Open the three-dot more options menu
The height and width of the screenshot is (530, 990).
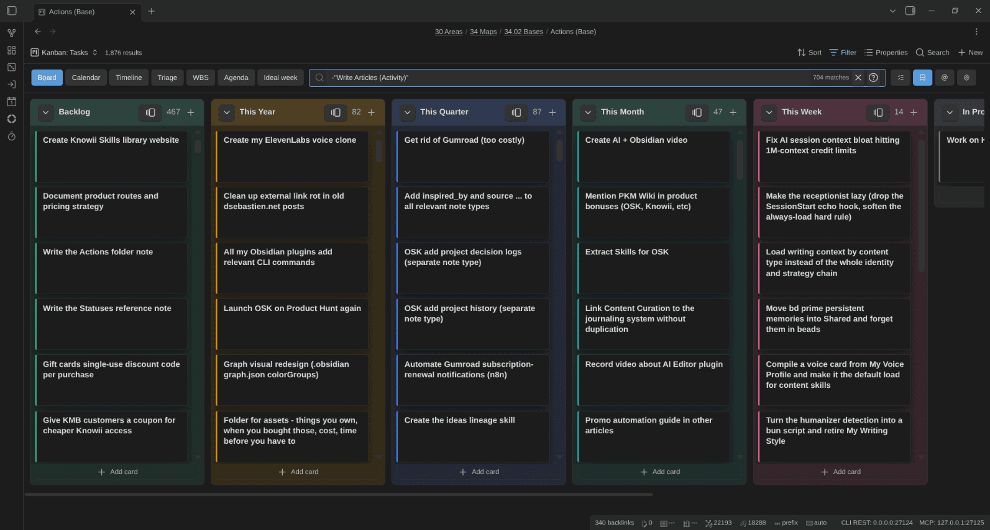click(976, 32)
